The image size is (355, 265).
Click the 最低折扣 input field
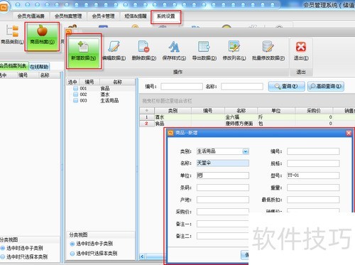313,200
